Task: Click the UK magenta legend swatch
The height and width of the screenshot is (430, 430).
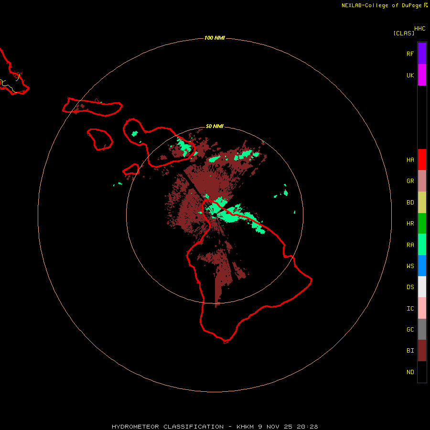Action: [x=422, y=75]
